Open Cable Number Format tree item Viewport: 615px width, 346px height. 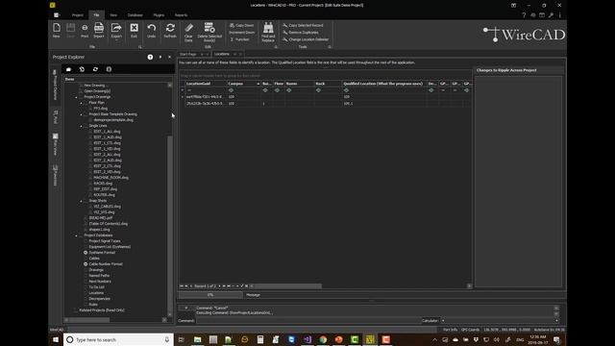106,264
